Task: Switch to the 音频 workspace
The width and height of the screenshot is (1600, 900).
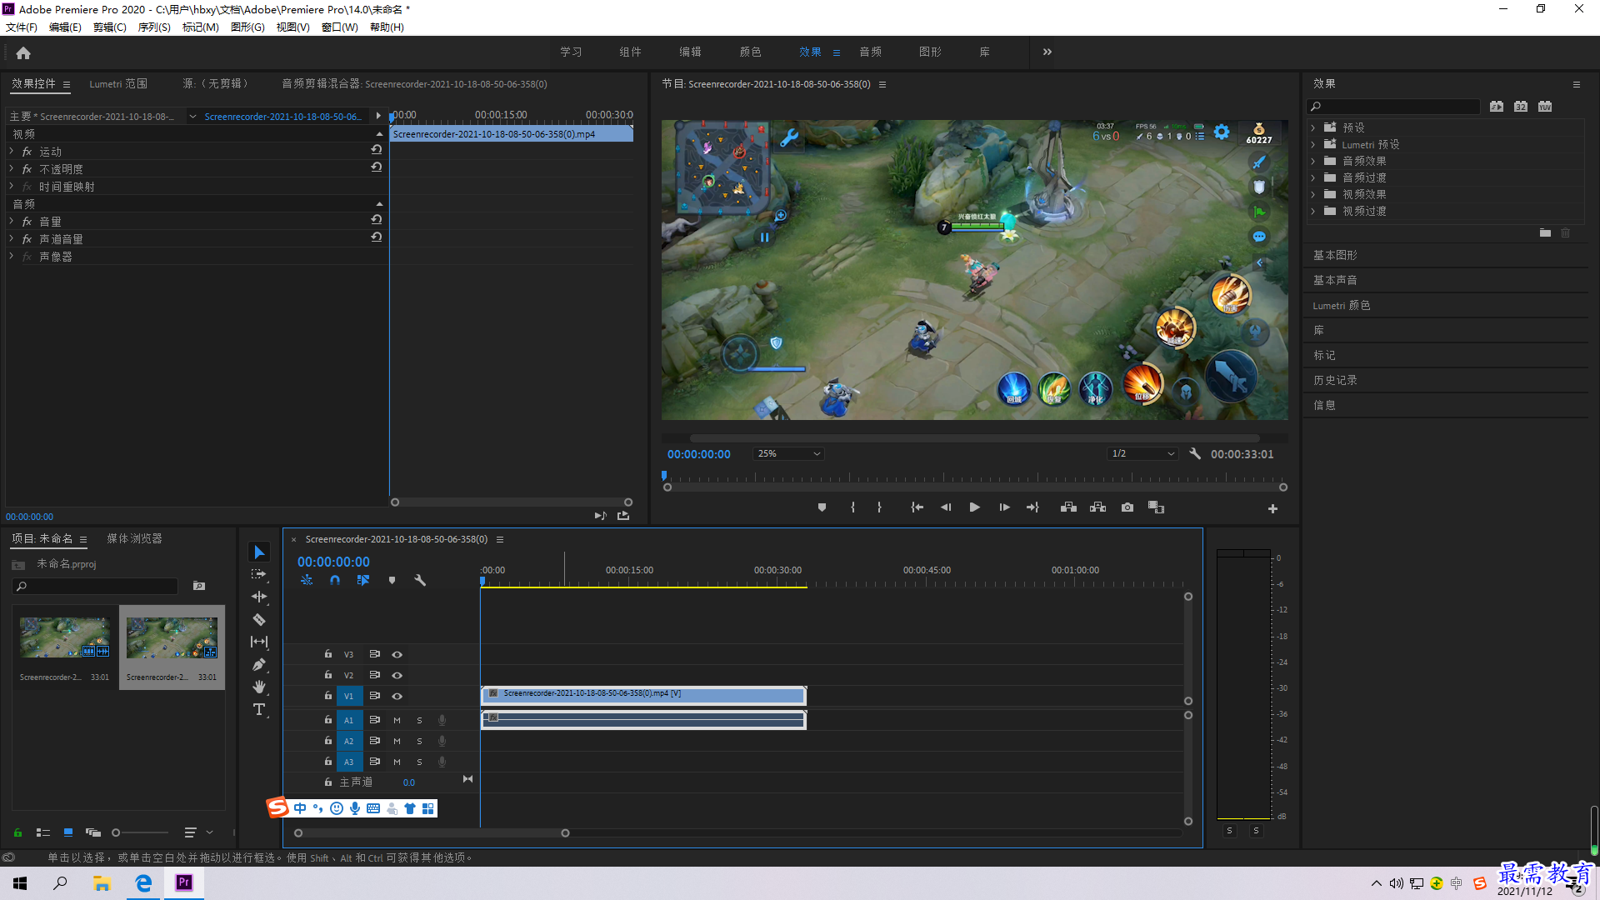Action: pos(870,52)
